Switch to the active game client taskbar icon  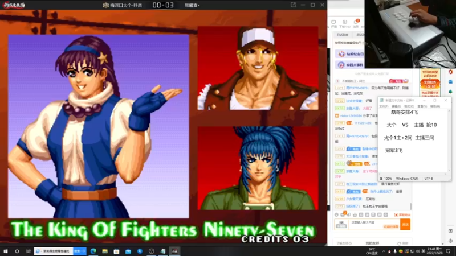coord(175,251)
